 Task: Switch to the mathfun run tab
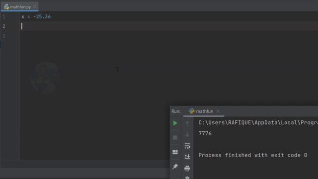[204, 111]
